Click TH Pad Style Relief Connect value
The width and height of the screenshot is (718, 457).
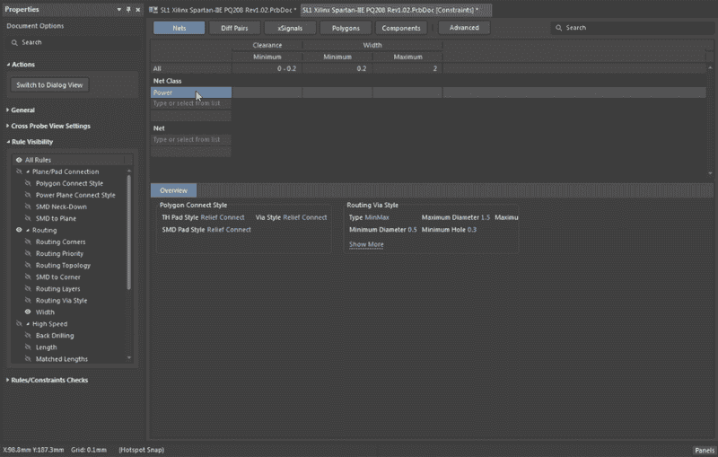pos(223,217)
